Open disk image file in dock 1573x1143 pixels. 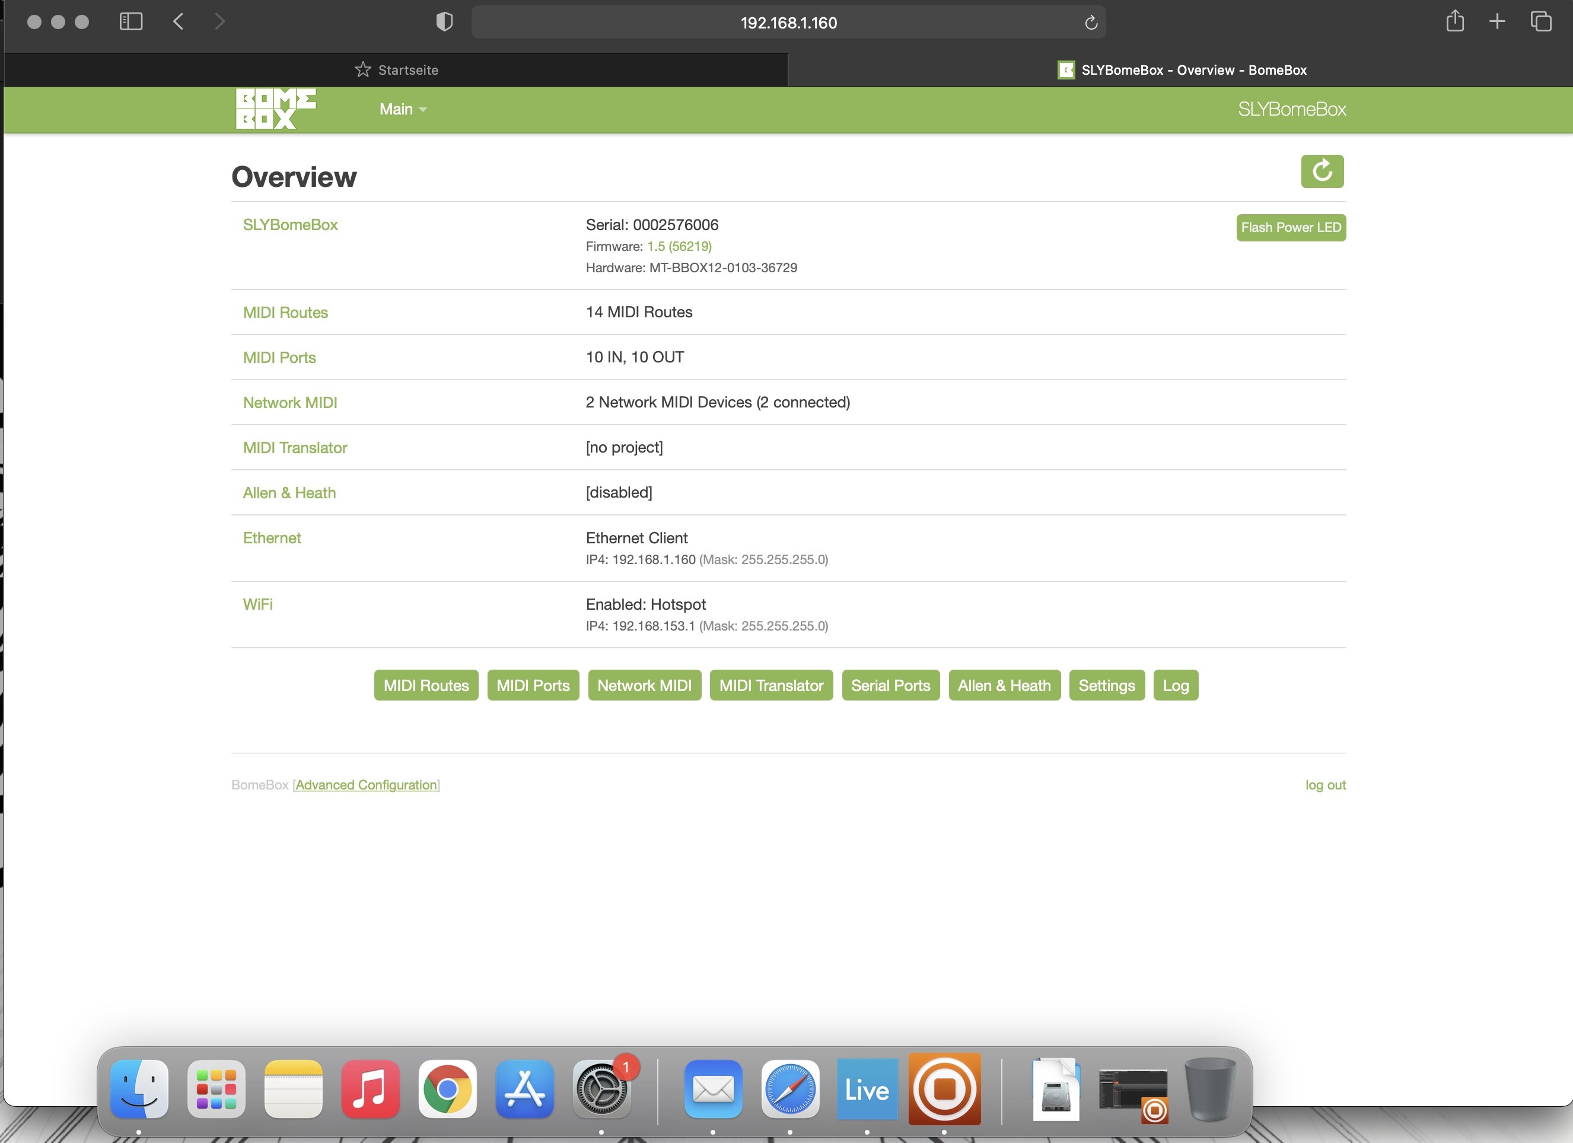point(1056,1089)
